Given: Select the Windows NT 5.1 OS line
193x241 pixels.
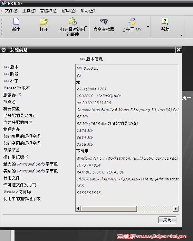Looking at the screenshot, I should tap(127, 158).
